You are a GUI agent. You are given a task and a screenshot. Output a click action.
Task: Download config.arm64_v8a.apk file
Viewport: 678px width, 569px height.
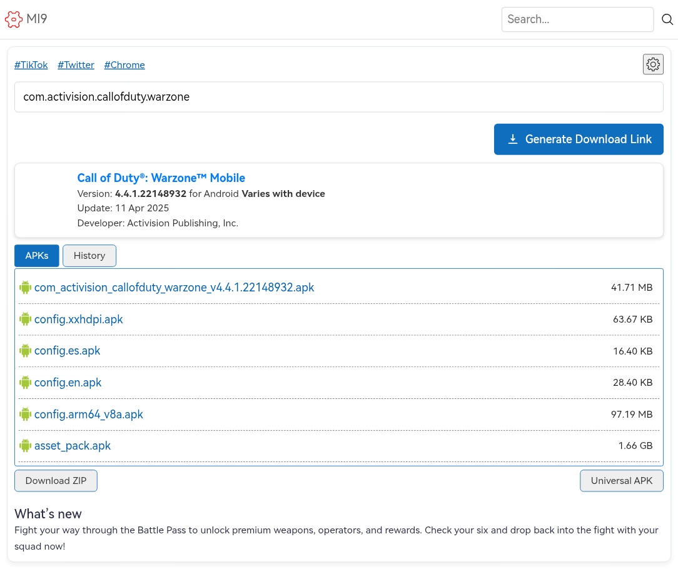(89, 414)
